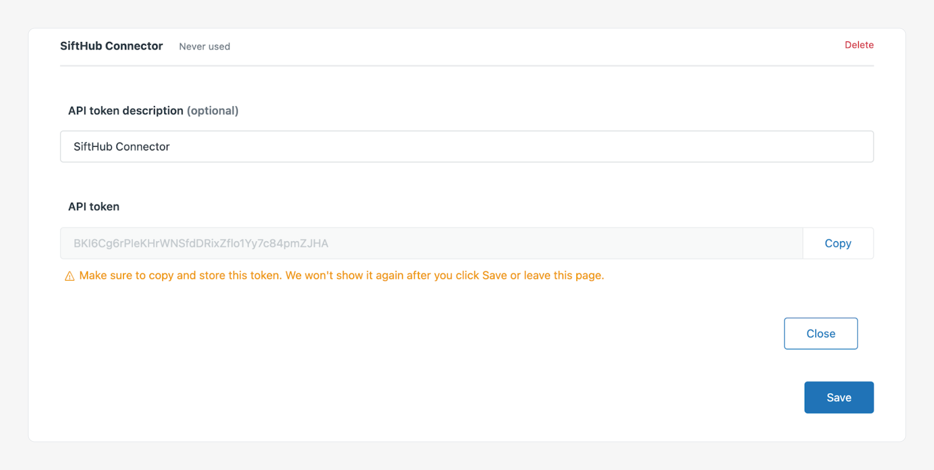This screenshot has height=470, width=934.
Task: Click the API token field label
Action: pyautogui.click(x=94, y=206)
